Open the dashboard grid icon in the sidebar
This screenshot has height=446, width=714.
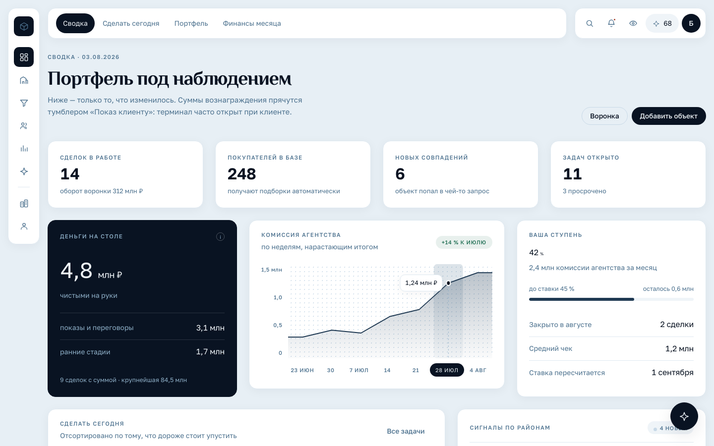coord(24,57)
